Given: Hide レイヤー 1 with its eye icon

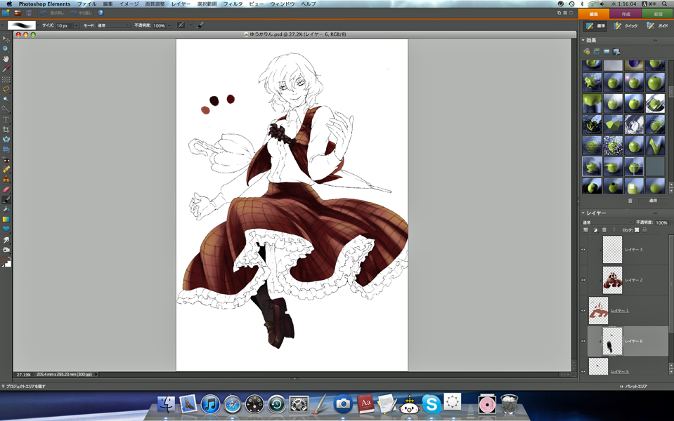Looking at the screenshot, I should coord(583,311).
